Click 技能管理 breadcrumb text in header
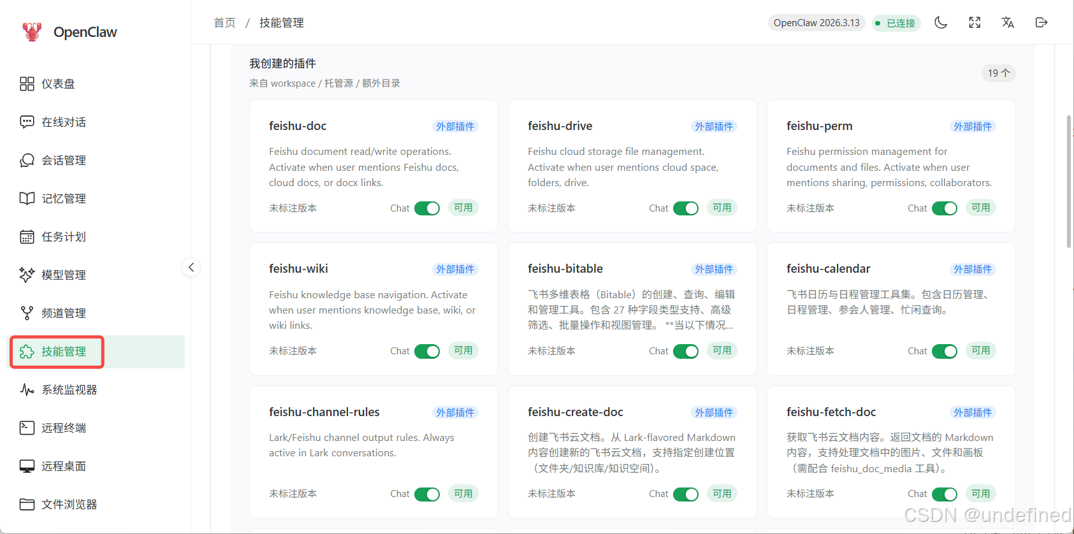The height and width of the screenshot is (534, 1074). pos(281,23)
